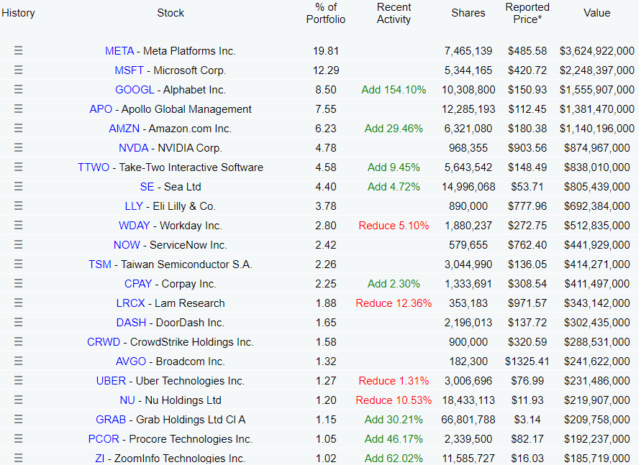Click the SE ticker link
This screenshot has width=641, height=465.
[x=147, y=187]
